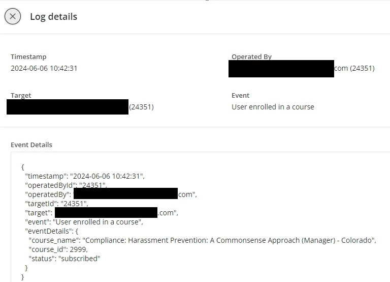The image size is (390, 282).
Task: Click the Event Details section heading
Action: coord(31,145)
